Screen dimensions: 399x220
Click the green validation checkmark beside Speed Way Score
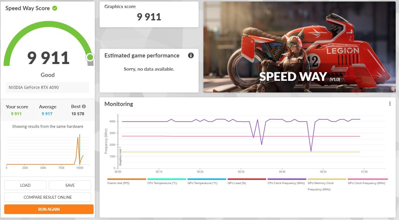(x=55, y=8)
